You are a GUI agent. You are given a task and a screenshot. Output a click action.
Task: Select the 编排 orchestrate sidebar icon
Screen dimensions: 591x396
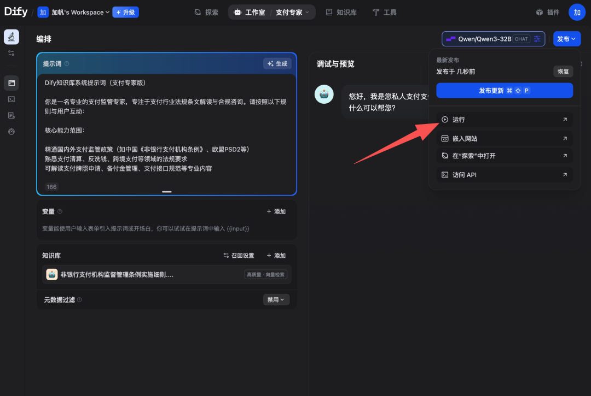tap(11, 82)
